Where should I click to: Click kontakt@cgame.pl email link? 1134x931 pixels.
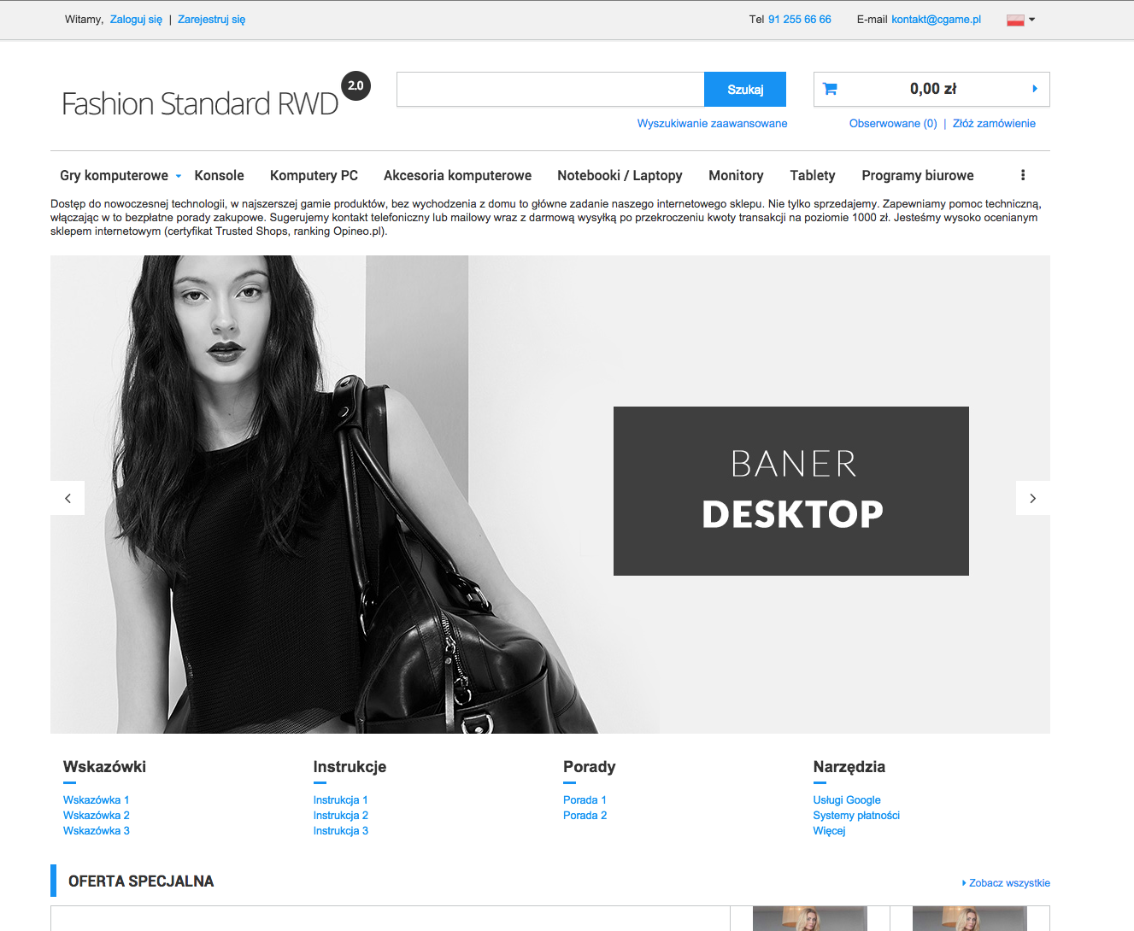pyautogui.click(x=936, y=20)
